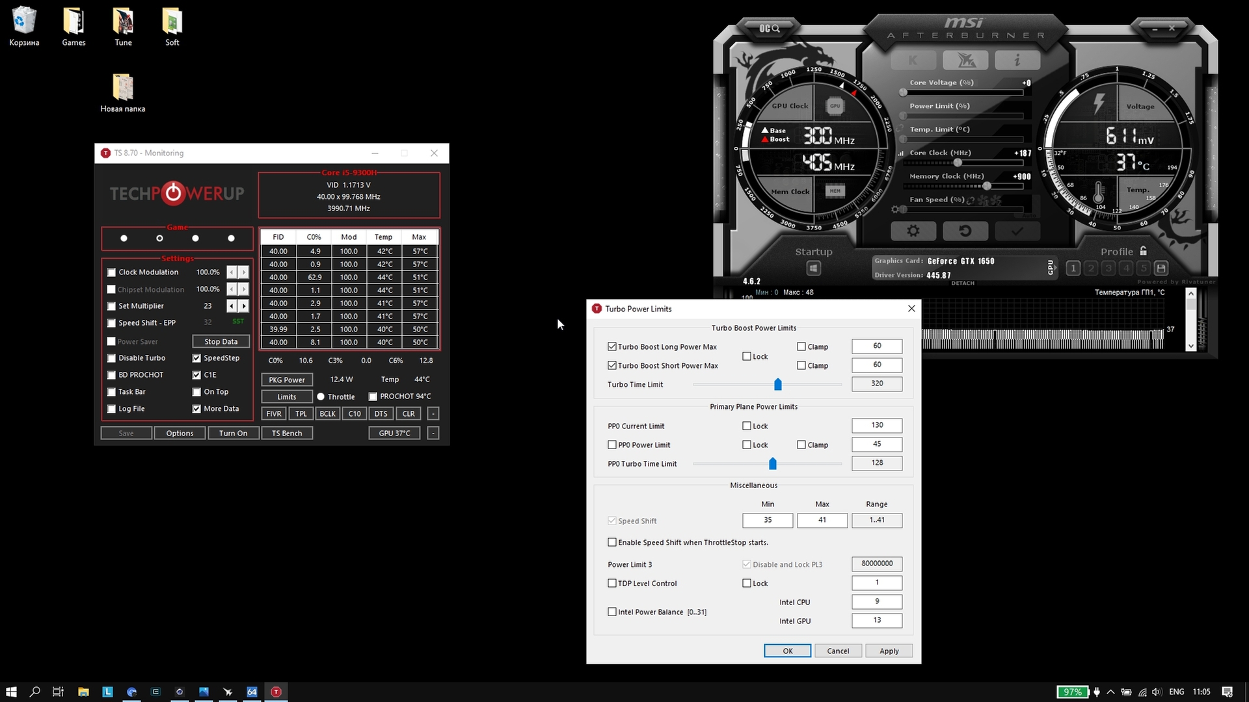
Task: Open the taskbar notification center icon
Action: 1227,692
